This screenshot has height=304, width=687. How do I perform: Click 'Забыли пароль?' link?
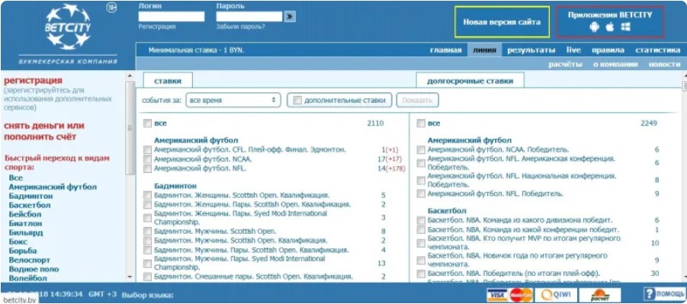click(240, 27)
